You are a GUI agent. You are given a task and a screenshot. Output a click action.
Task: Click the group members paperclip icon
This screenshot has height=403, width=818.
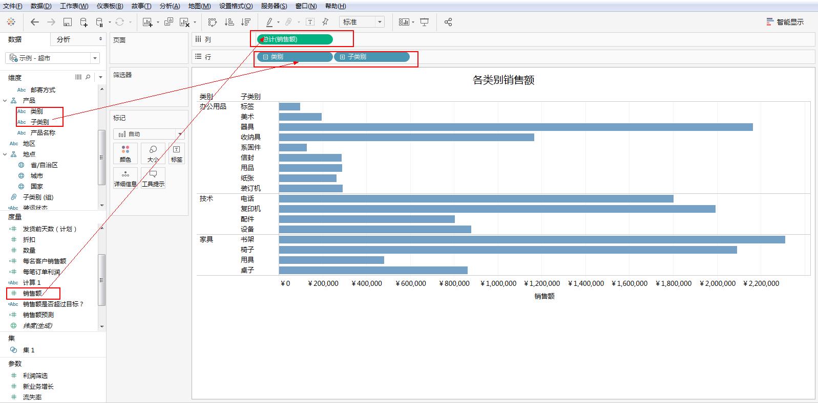(289, 22)
